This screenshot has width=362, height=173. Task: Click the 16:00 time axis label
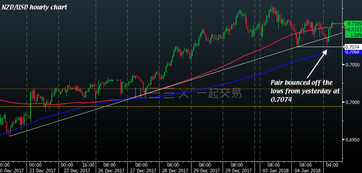point(88,165)
